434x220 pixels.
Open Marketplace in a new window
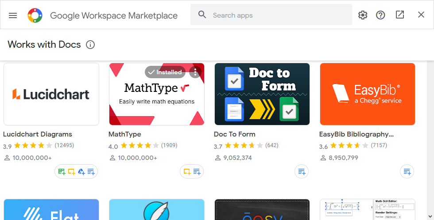click(x=400, y=15)
